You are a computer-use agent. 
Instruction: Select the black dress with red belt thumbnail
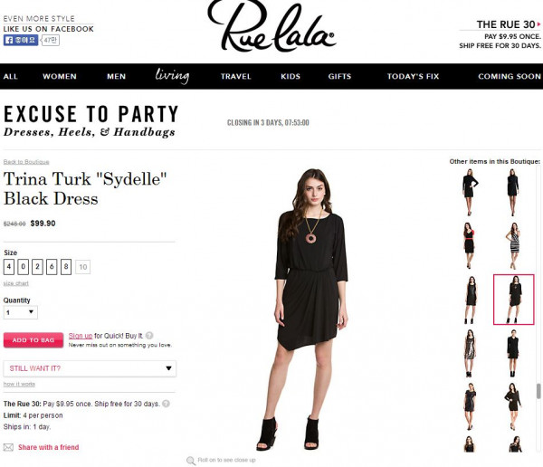pyautogui.click(x=469, y=245)
